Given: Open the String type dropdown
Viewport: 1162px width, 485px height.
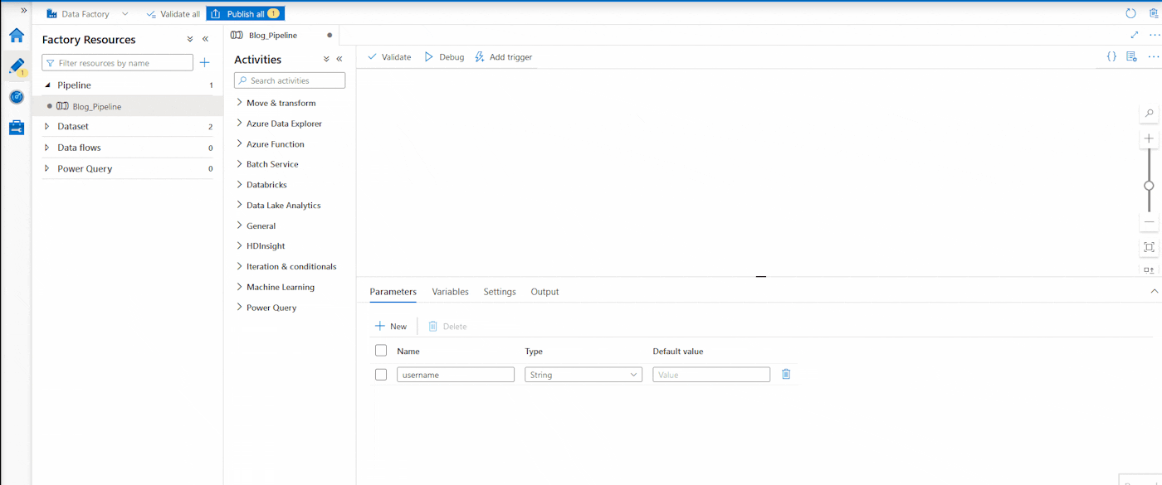Looking at the screenshot, I should [583, 375].
